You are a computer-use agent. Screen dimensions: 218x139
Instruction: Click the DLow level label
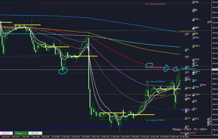(x=188, y=118)
